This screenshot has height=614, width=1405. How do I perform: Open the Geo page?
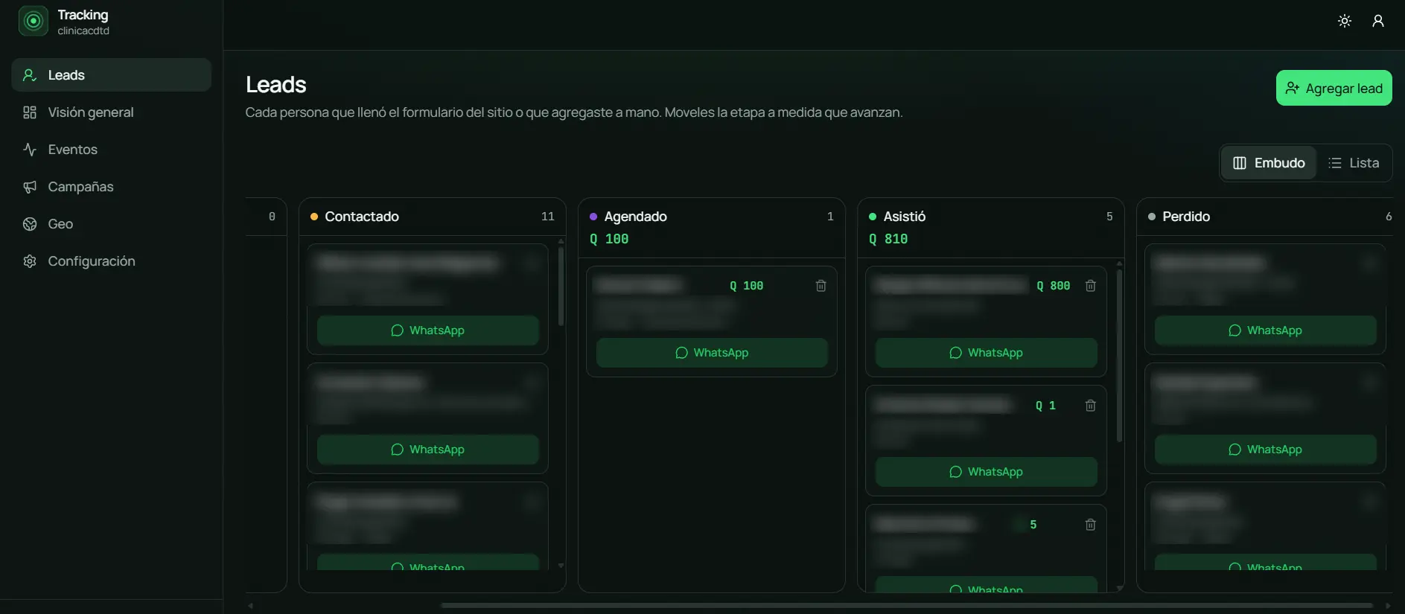(x=112, y=224)
